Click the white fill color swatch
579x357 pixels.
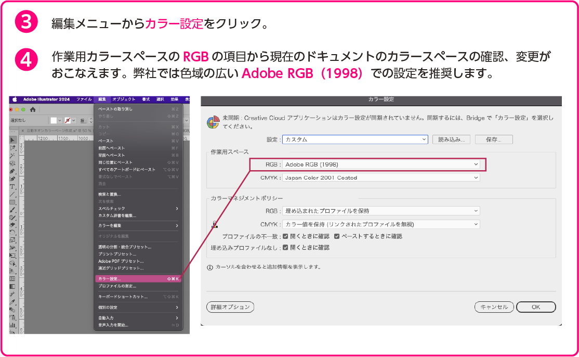click(54, 121)
